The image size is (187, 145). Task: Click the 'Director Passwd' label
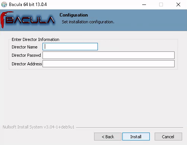(x=26, y=55)
